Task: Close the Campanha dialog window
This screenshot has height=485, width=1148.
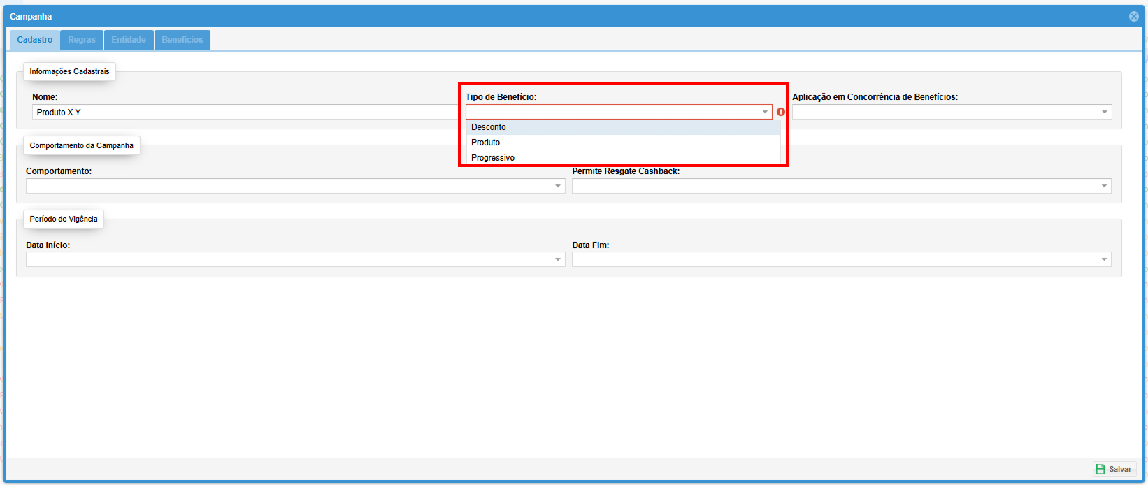Action: tap(1133, 17)
